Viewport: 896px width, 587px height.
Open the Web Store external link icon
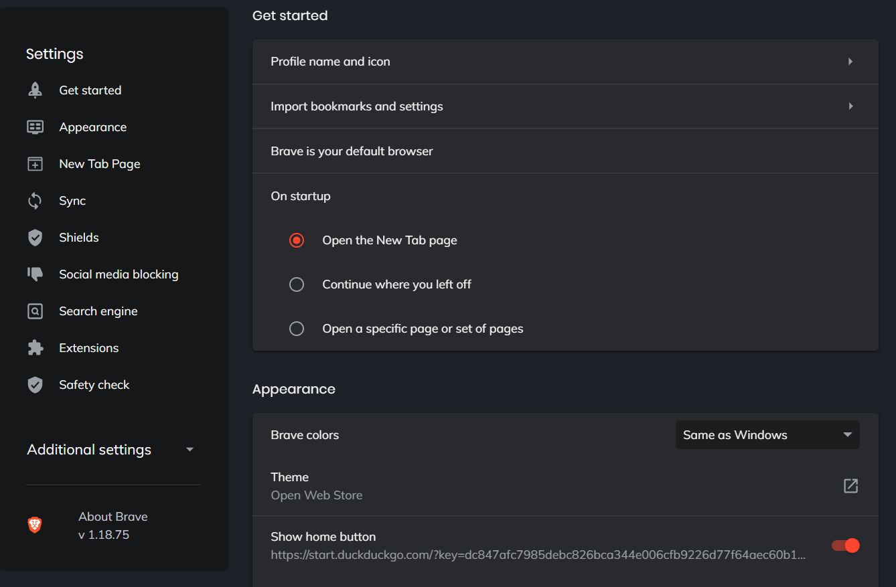tap(850, 486)
